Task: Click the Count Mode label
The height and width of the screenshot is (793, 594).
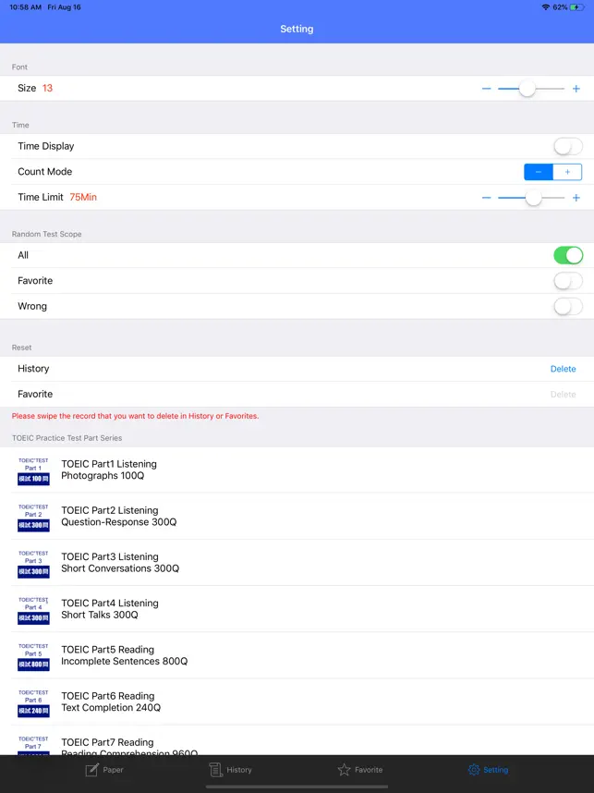Action: point(44,171)
